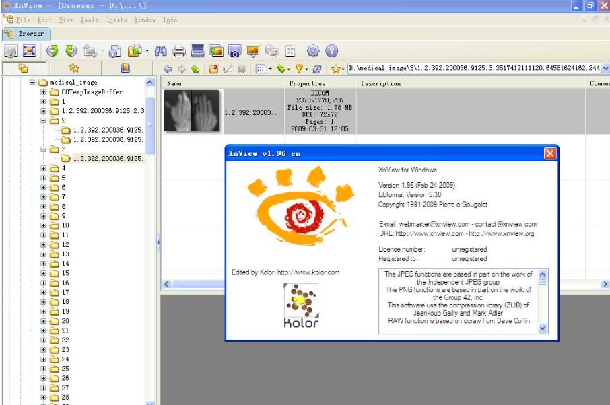Viewport: 610px width, 405px height.
Task: Show the folder tree panel tab
Action: pyautogui.click(x=24, y=69)
